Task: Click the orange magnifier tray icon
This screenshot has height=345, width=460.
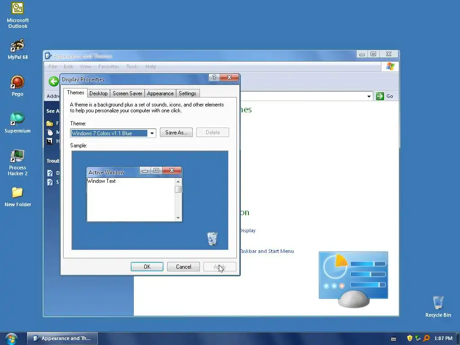Action: tap(426, 338)
